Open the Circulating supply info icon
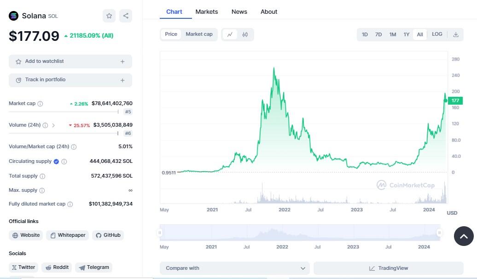 64,162
